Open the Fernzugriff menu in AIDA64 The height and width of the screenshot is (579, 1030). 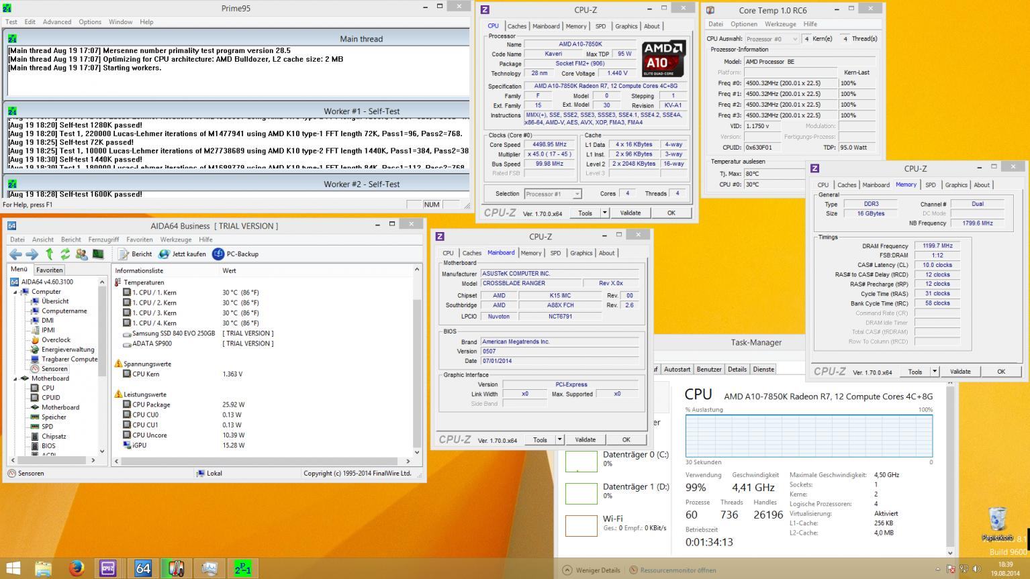(x=103, y=240)
